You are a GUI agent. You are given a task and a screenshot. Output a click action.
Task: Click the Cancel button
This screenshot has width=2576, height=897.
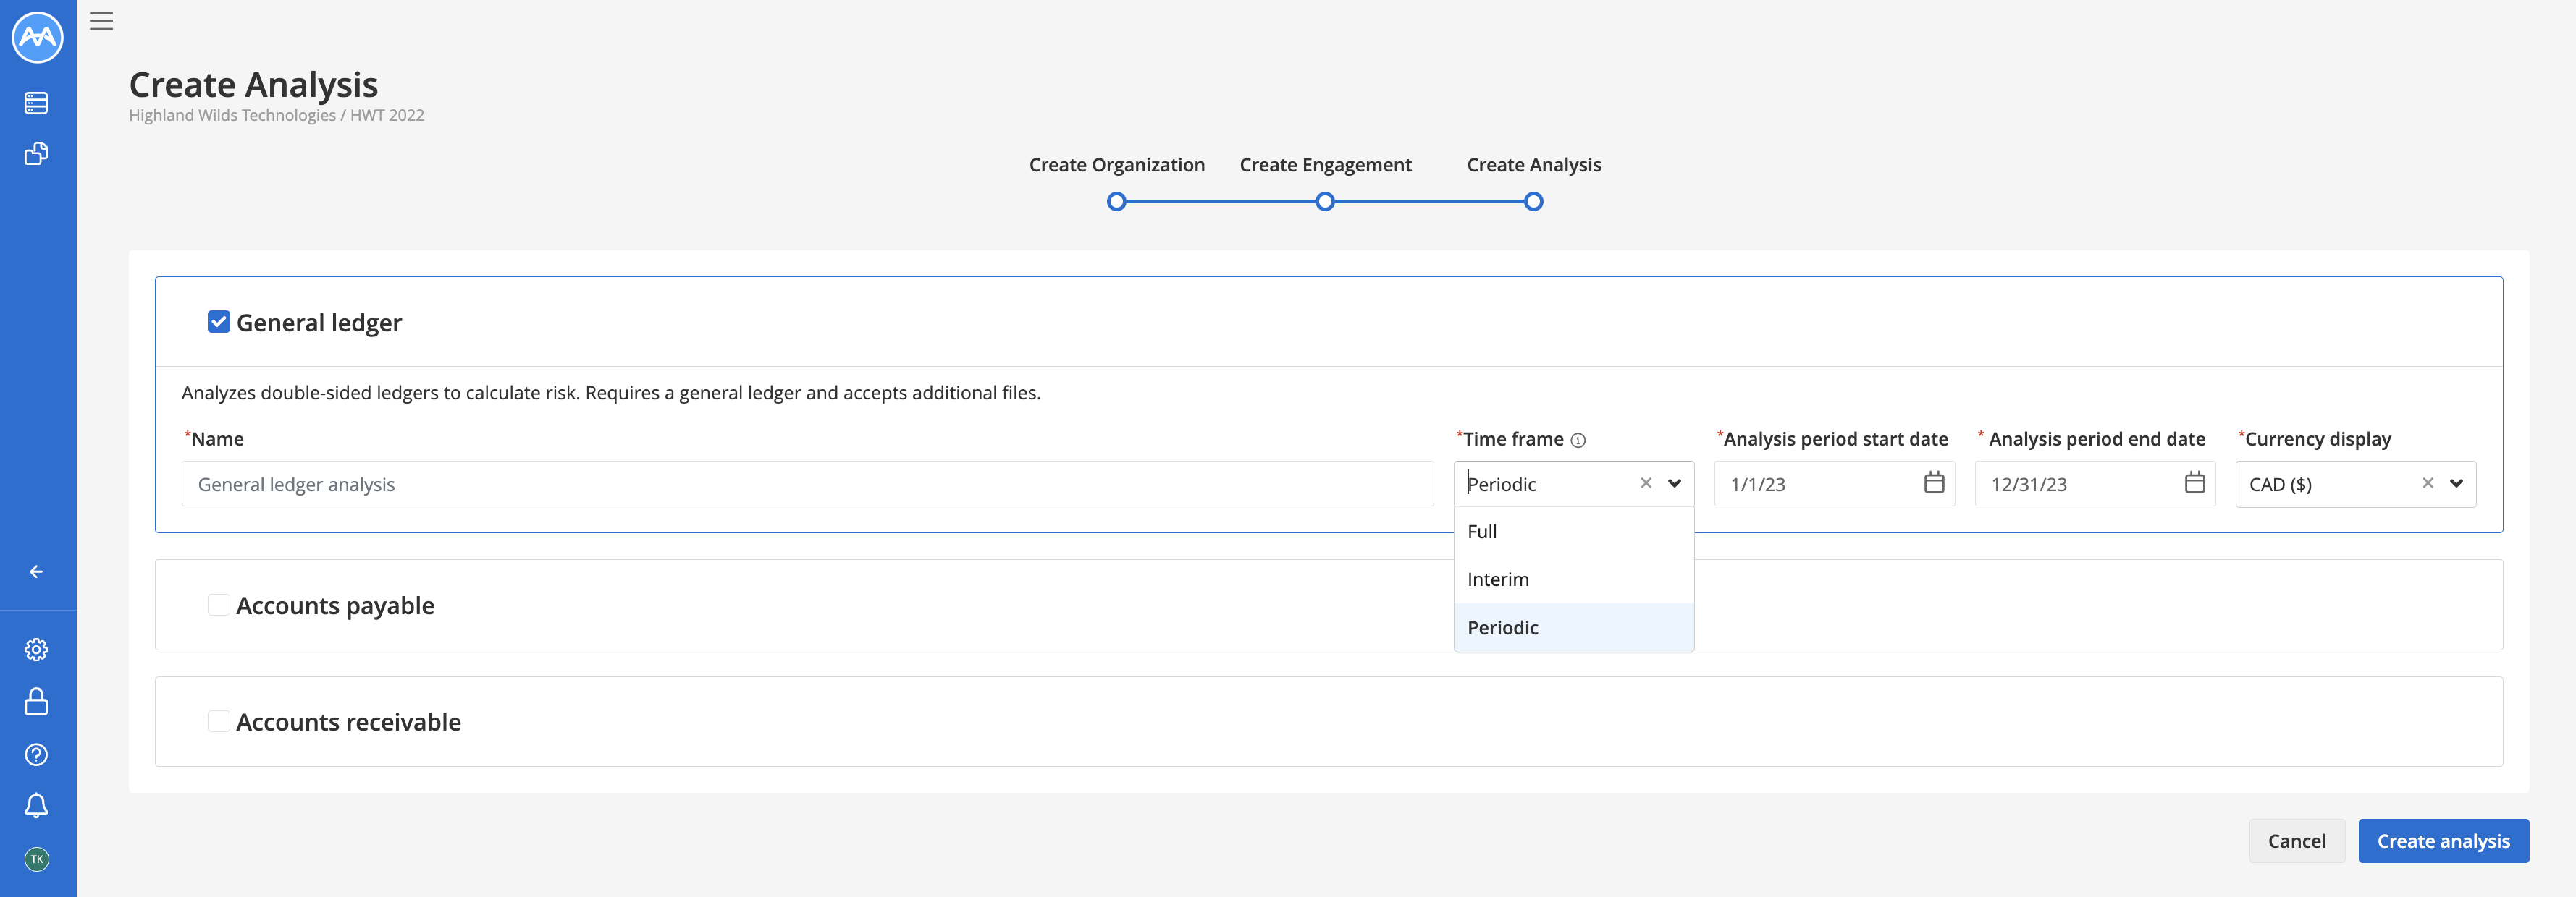pos(2296,841)
